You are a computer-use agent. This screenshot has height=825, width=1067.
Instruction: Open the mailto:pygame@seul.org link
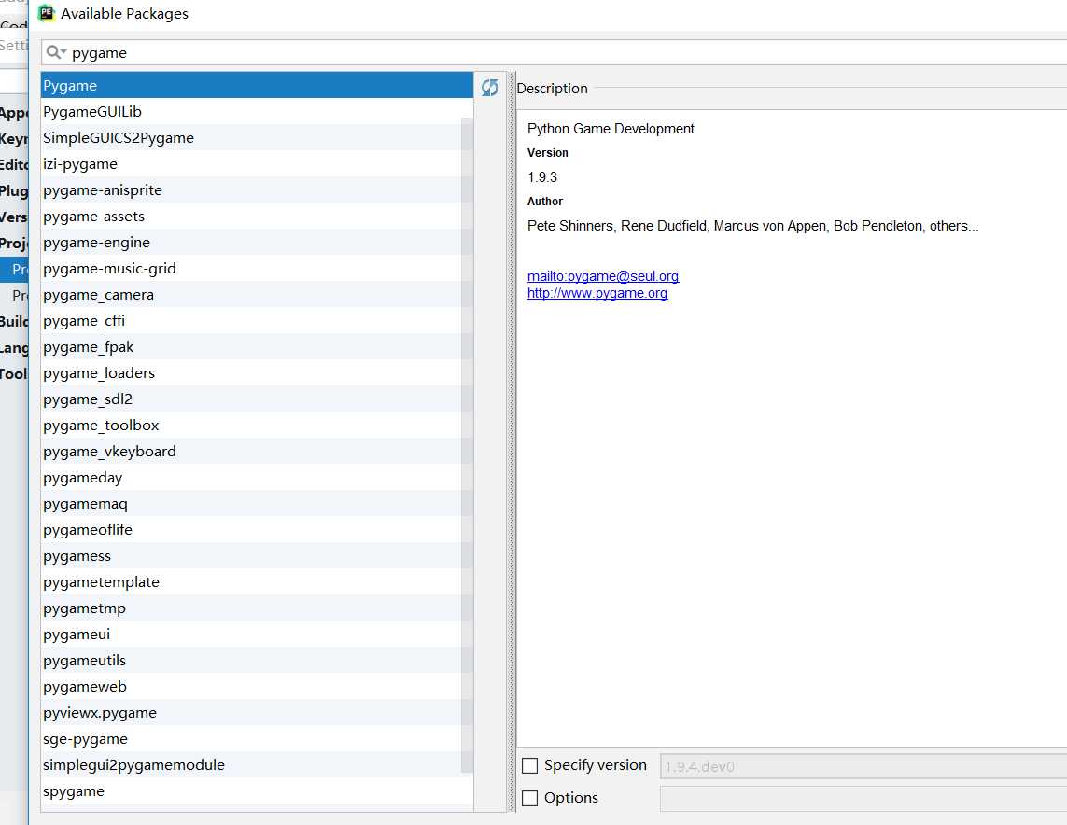(603, 276)
